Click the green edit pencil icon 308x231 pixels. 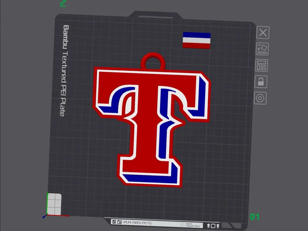click(63, 3)
